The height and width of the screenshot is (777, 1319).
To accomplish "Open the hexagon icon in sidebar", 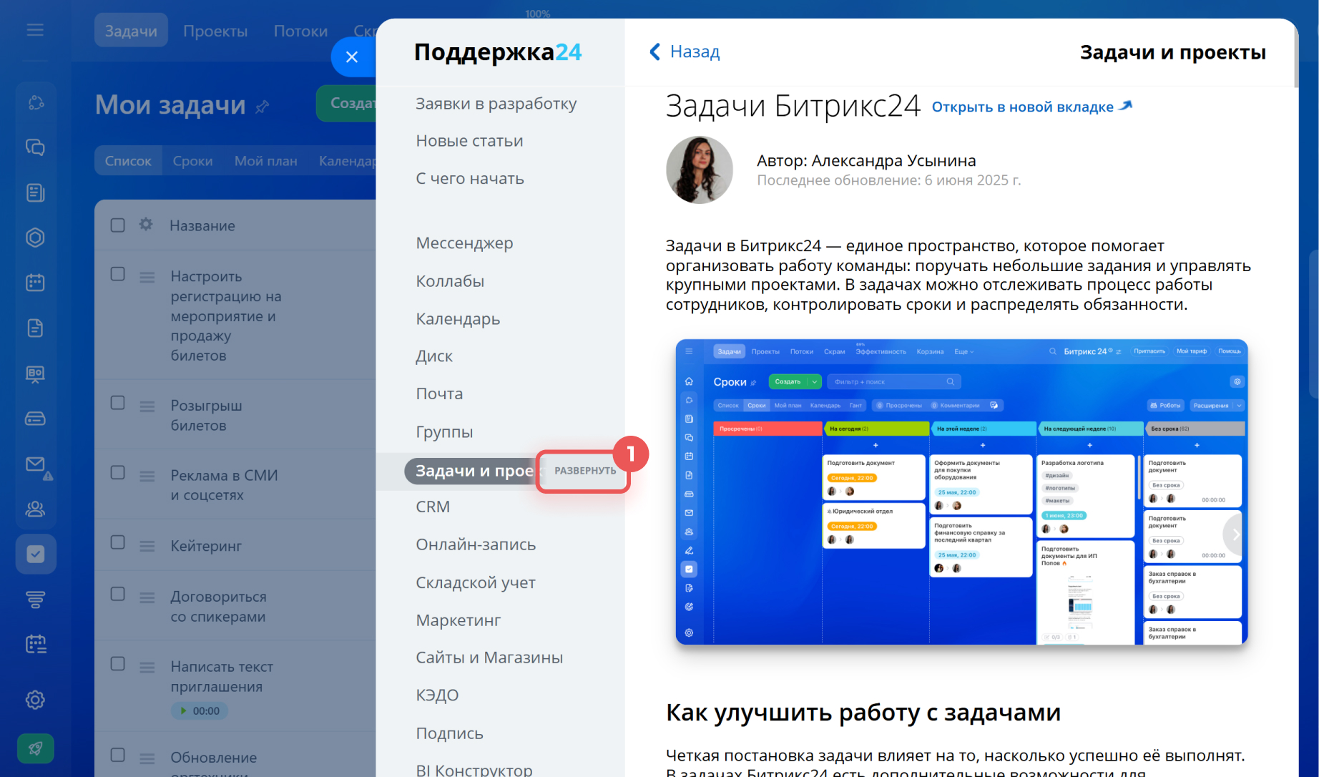I will tap(35, 238).
